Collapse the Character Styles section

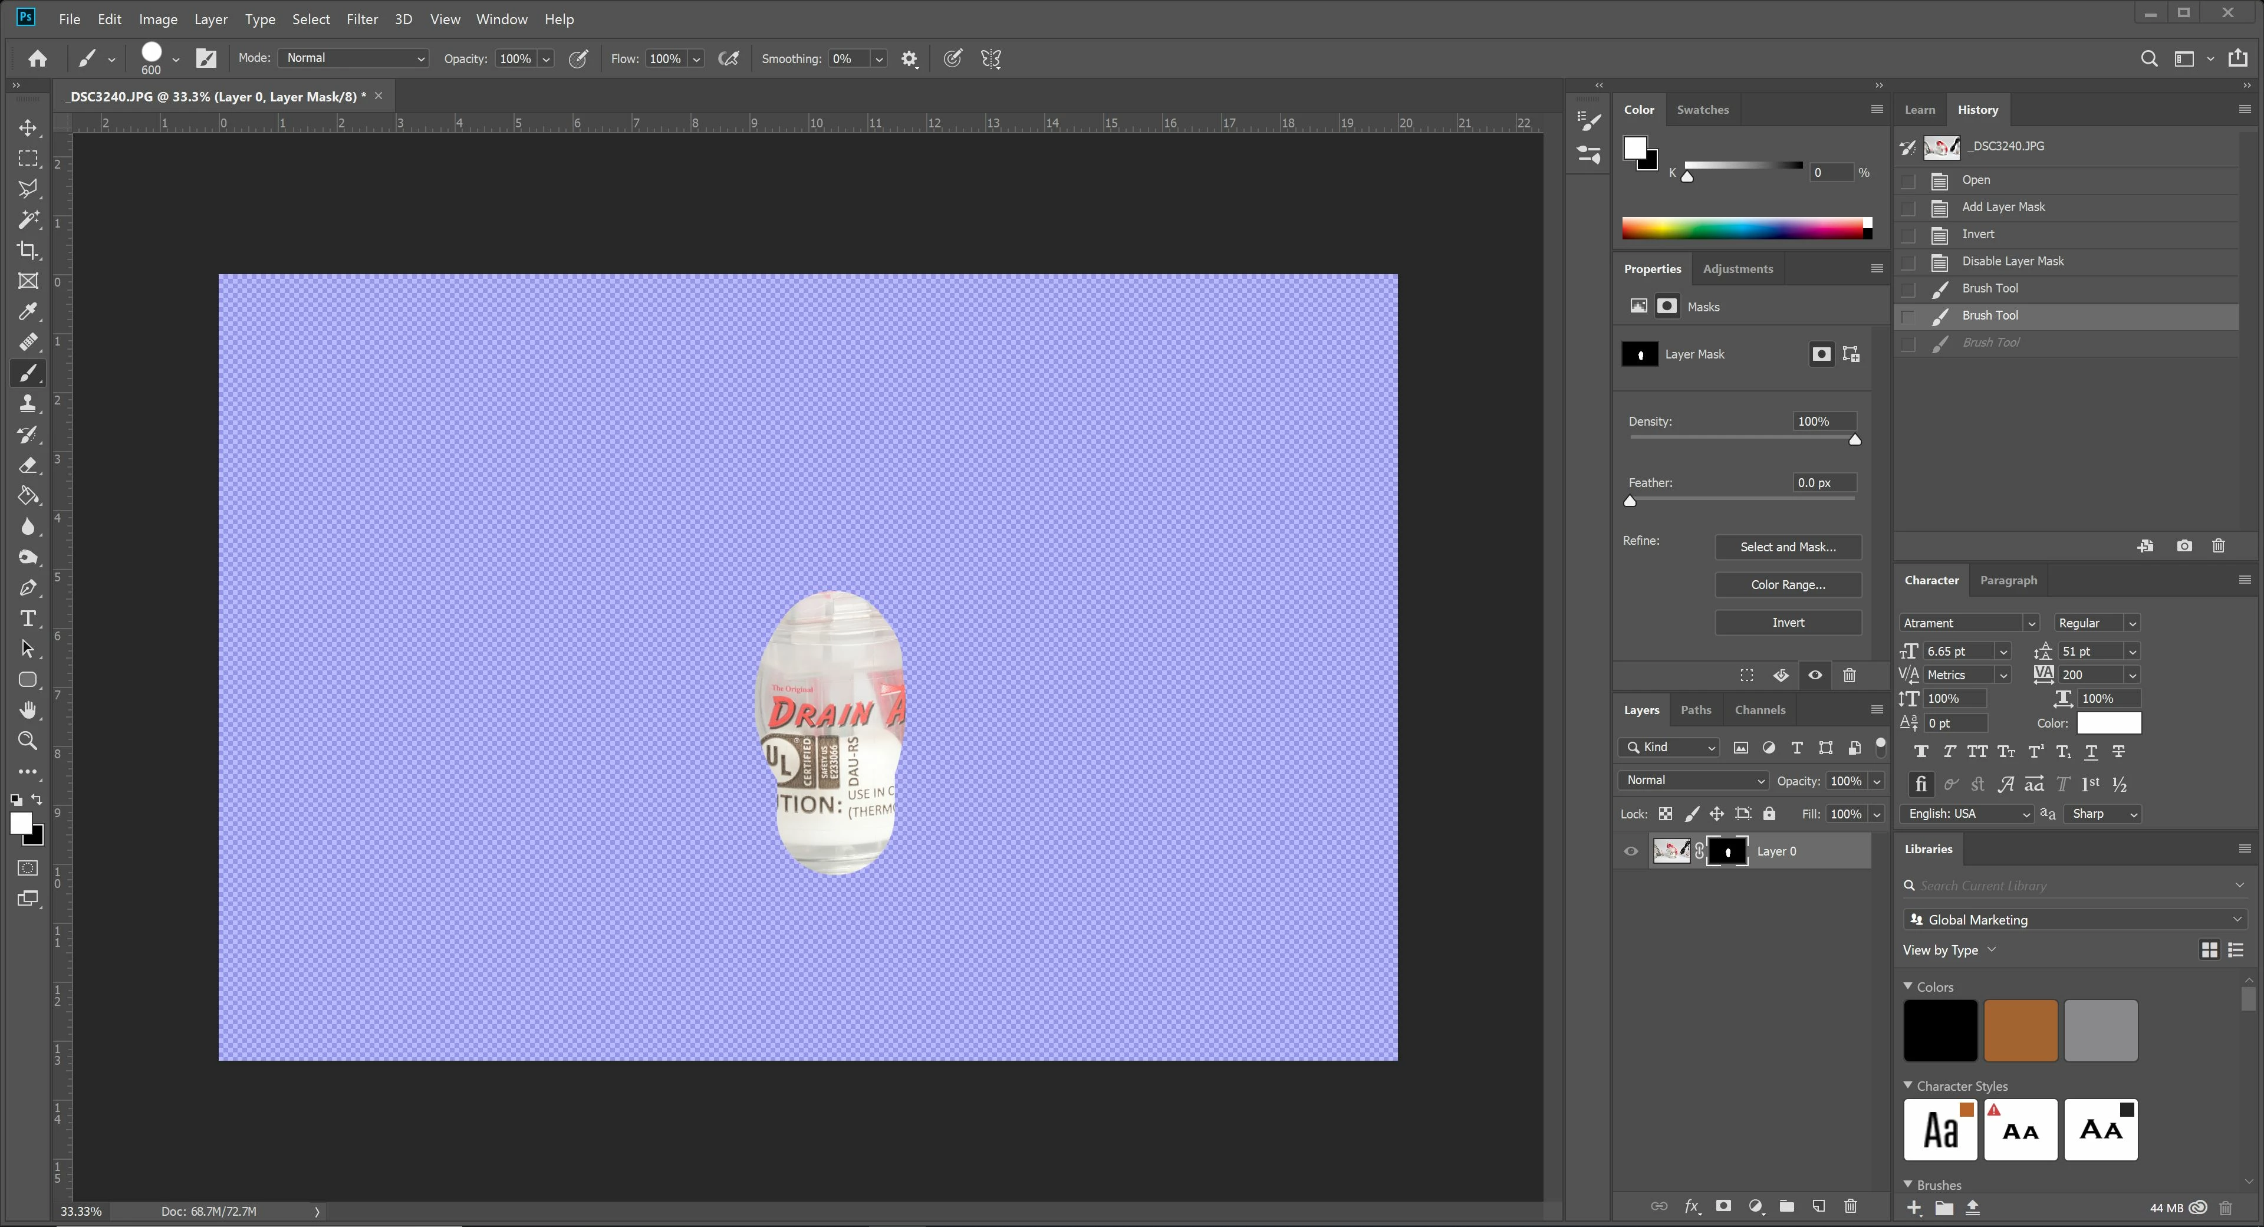pos(1908,1085)
